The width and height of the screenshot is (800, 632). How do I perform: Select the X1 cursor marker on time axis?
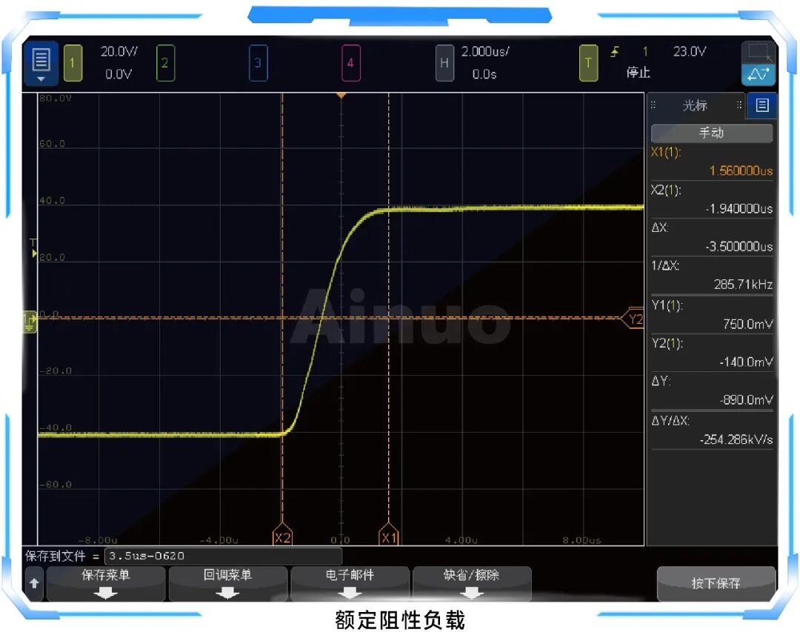tap(389, 538)
